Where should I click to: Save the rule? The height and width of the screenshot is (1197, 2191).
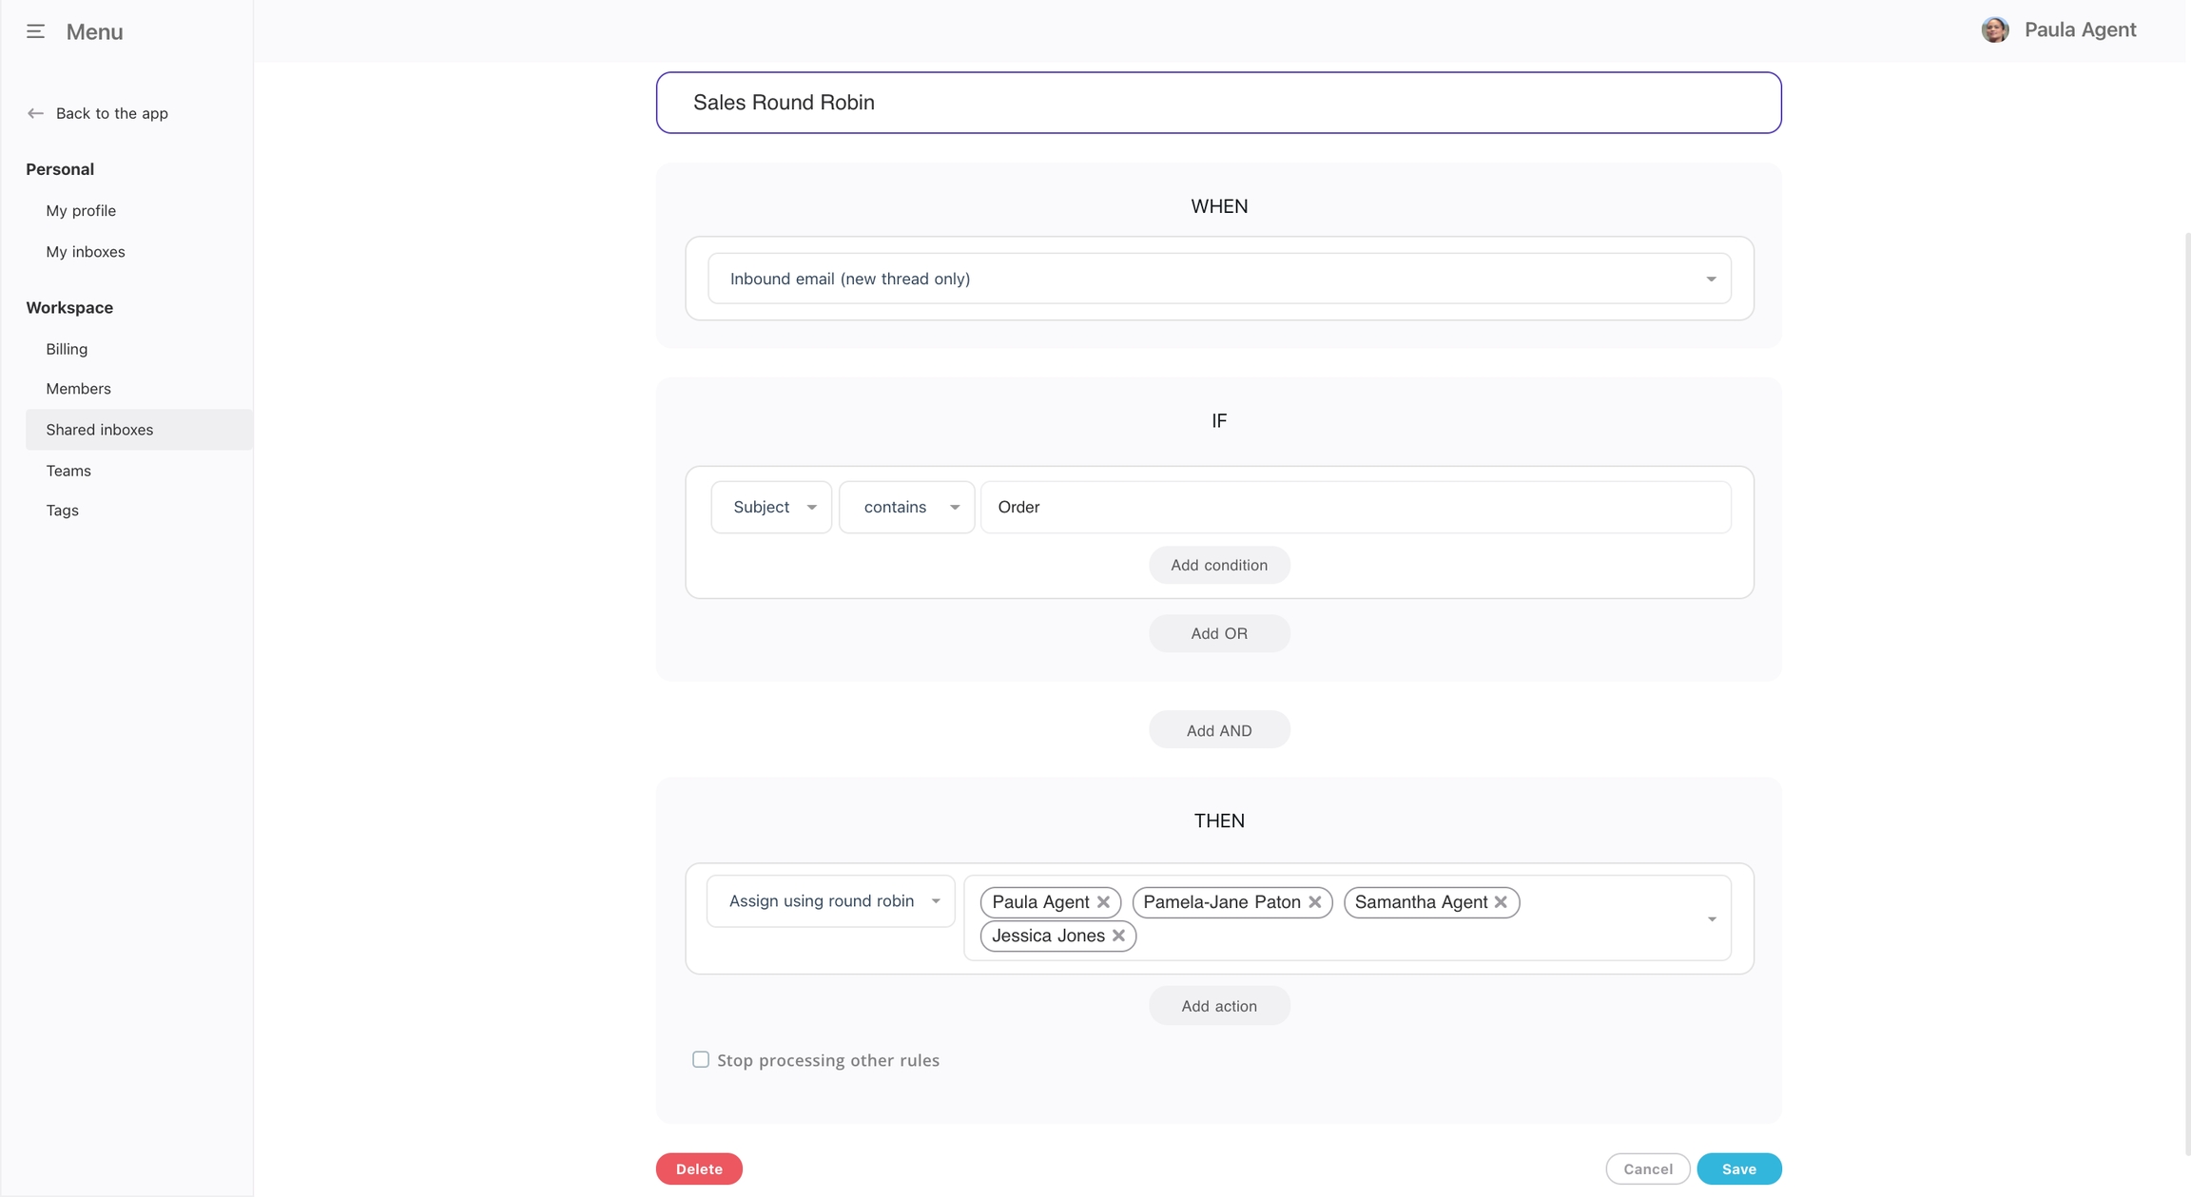tap(1738, 1168)
